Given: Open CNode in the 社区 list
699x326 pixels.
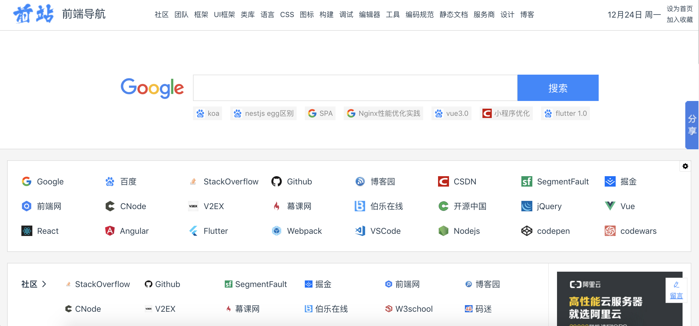Looking at the screenshot, I should (x=83, y=309).
